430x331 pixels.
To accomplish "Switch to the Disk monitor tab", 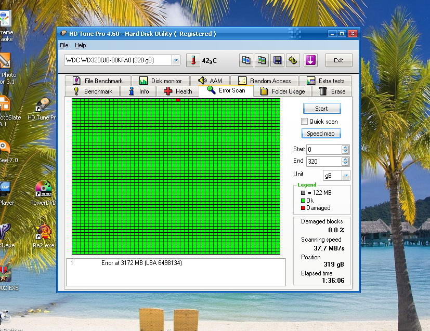I will (161, 81).
